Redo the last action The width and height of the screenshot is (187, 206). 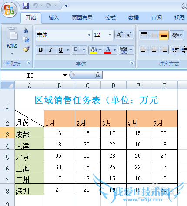pyautogui.click(x=49, y=6)
